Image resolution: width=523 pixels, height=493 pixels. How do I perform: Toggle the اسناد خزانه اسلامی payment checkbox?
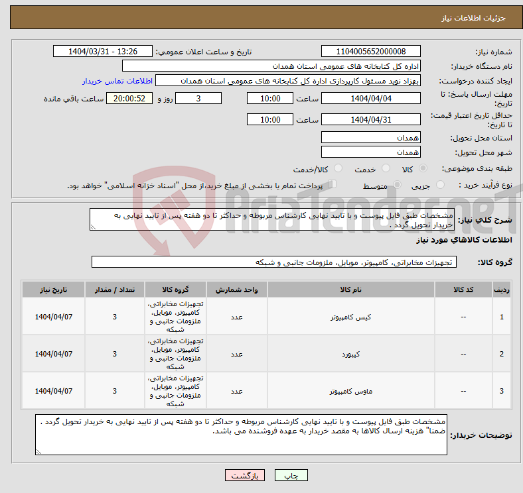[333, 184]
